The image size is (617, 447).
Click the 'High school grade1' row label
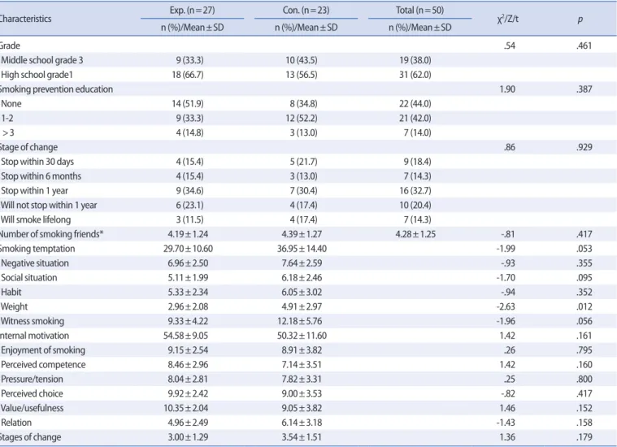(37, 75)
